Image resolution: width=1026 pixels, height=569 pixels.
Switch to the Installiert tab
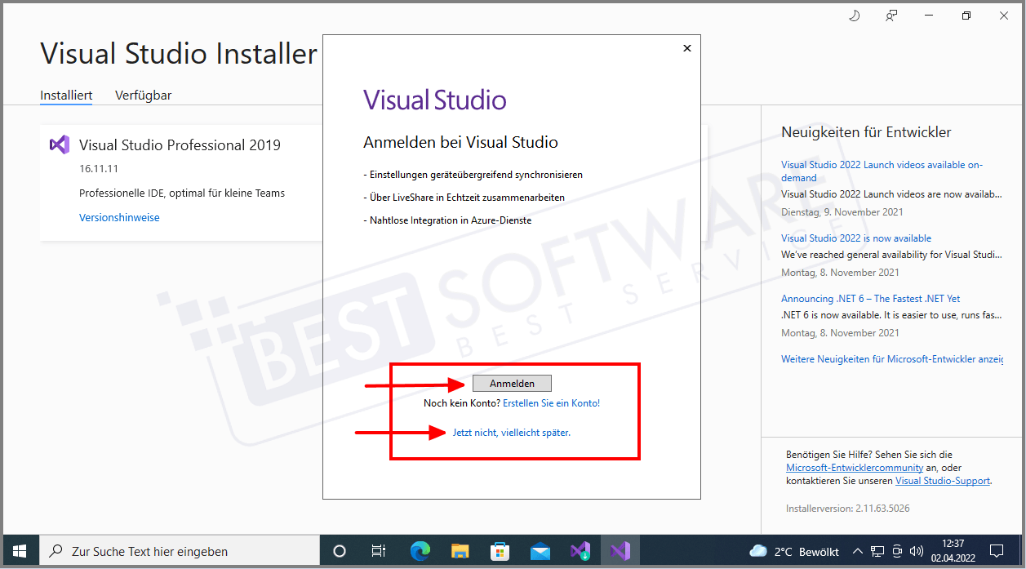[x=65, y=95]
